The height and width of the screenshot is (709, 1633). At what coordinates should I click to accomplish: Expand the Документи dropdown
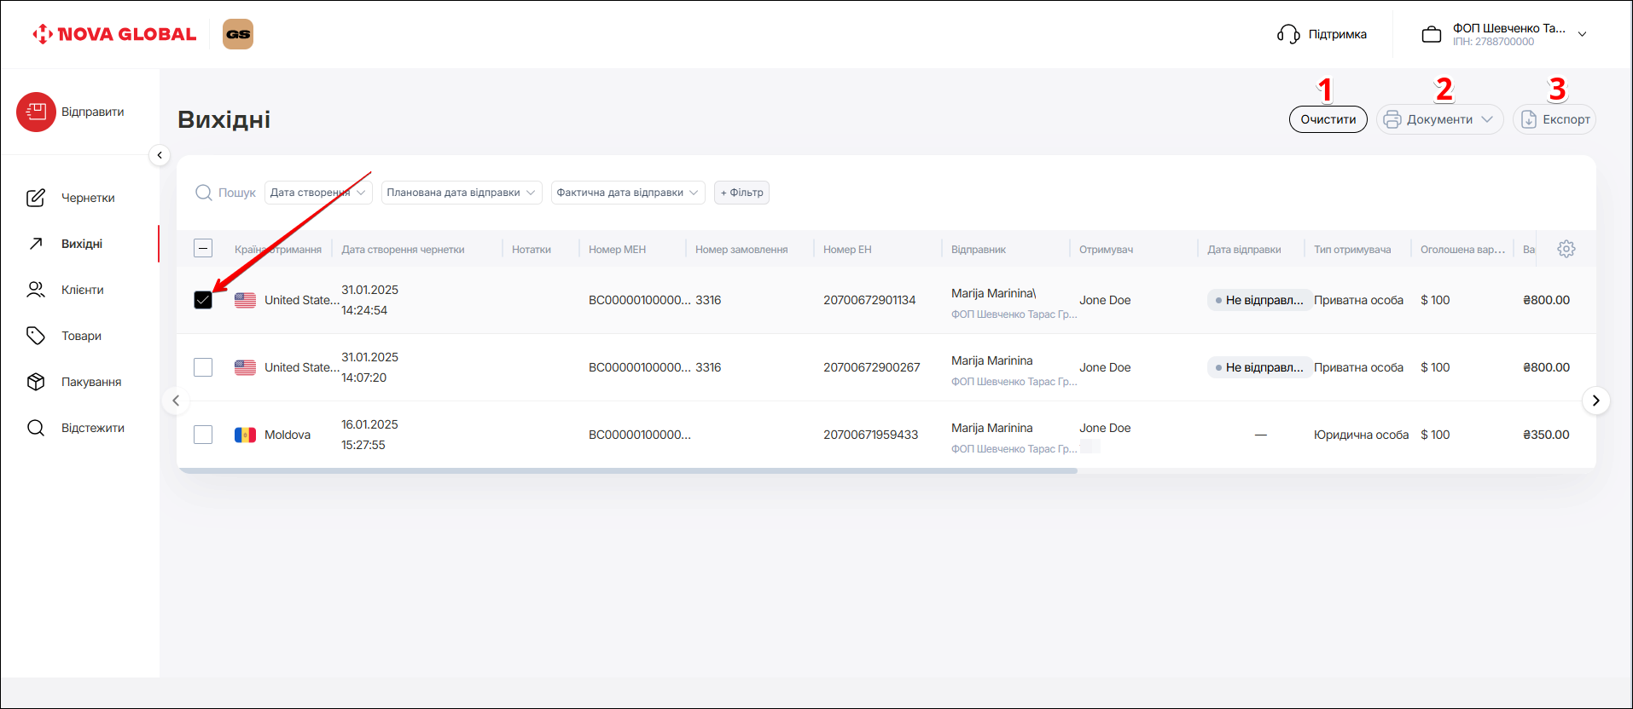(1439, 119)
